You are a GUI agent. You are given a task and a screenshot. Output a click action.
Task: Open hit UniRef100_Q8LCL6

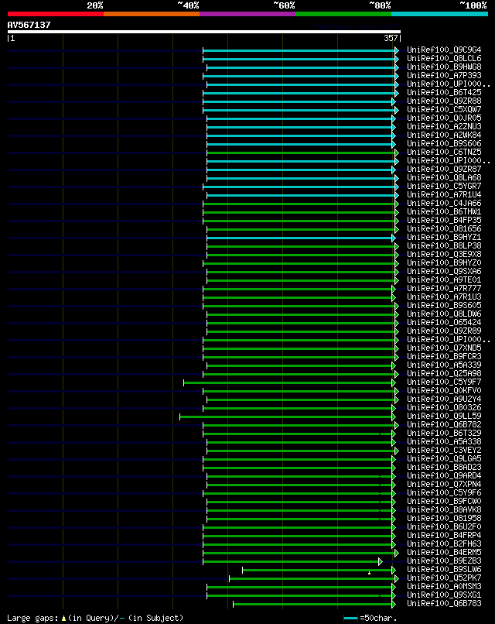point(444,59)
